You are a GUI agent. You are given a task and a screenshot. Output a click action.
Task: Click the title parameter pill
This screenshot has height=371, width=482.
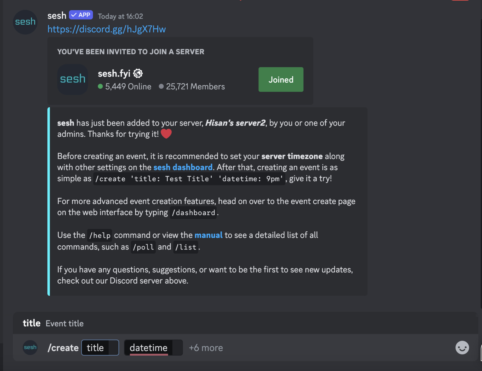click(100, 347)
